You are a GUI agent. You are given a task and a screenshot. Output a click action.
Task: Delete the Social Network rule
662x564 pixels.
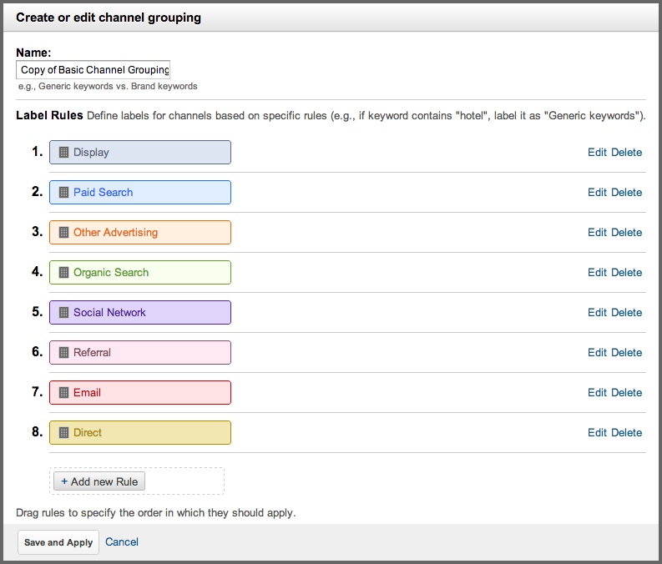click(627, 313)
